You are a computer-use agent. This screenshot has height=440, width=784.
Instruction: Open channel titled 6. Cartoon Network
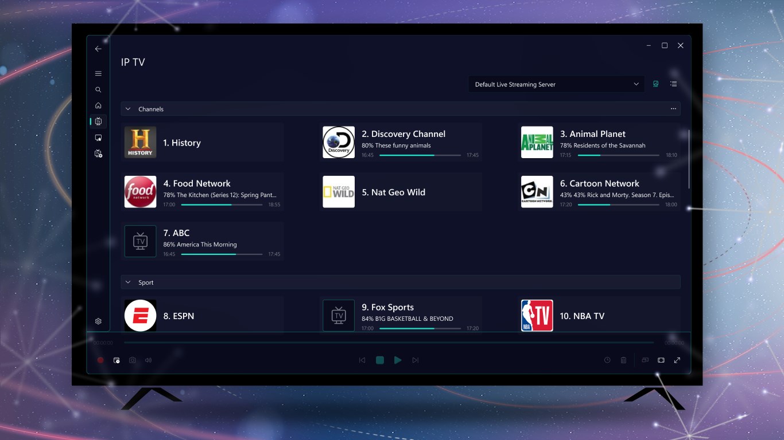click(x=600, y=183)
